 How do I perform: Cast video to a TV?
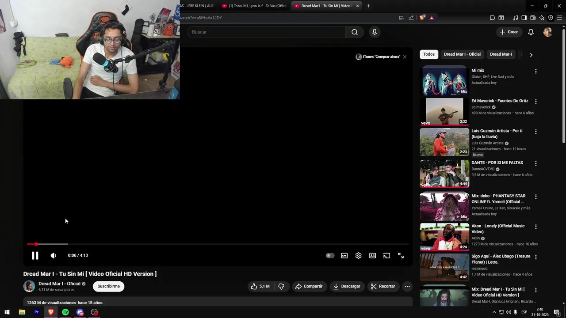[386, 255]
